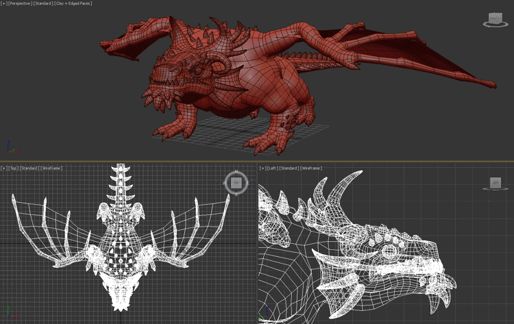
Task: Open the Wireframe shading menu in Top viewport
Action: click(x=51, y=168)
